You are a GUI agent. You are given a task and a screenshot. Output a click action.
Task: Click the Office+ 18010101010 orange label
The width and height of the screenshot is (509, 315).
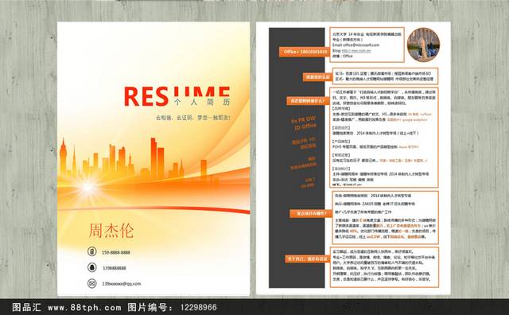(x=305, y=52)
